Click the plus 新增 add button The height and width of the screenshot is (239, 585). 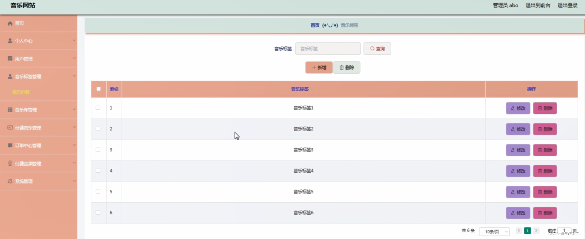tap(319, 67)
